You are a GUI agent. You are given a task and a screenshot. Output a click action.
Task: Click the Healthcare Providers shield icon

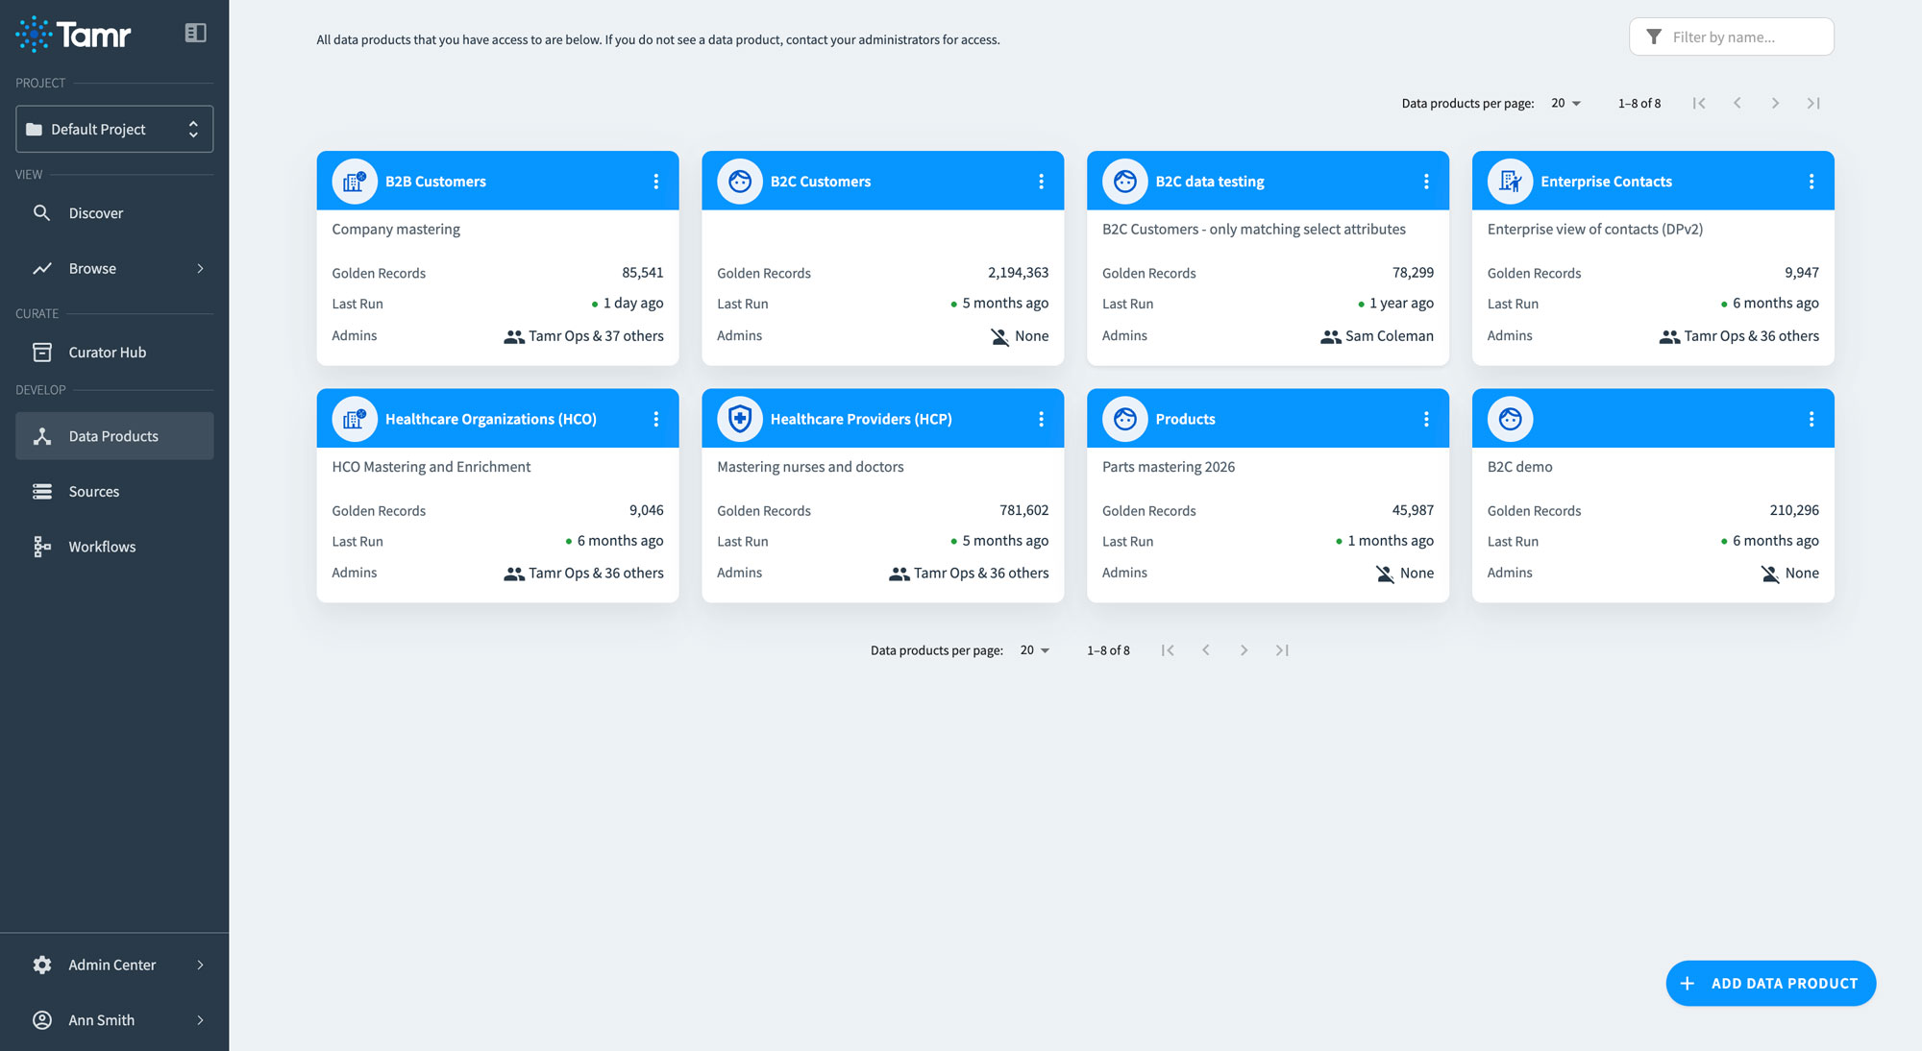[x=739, y=419]
